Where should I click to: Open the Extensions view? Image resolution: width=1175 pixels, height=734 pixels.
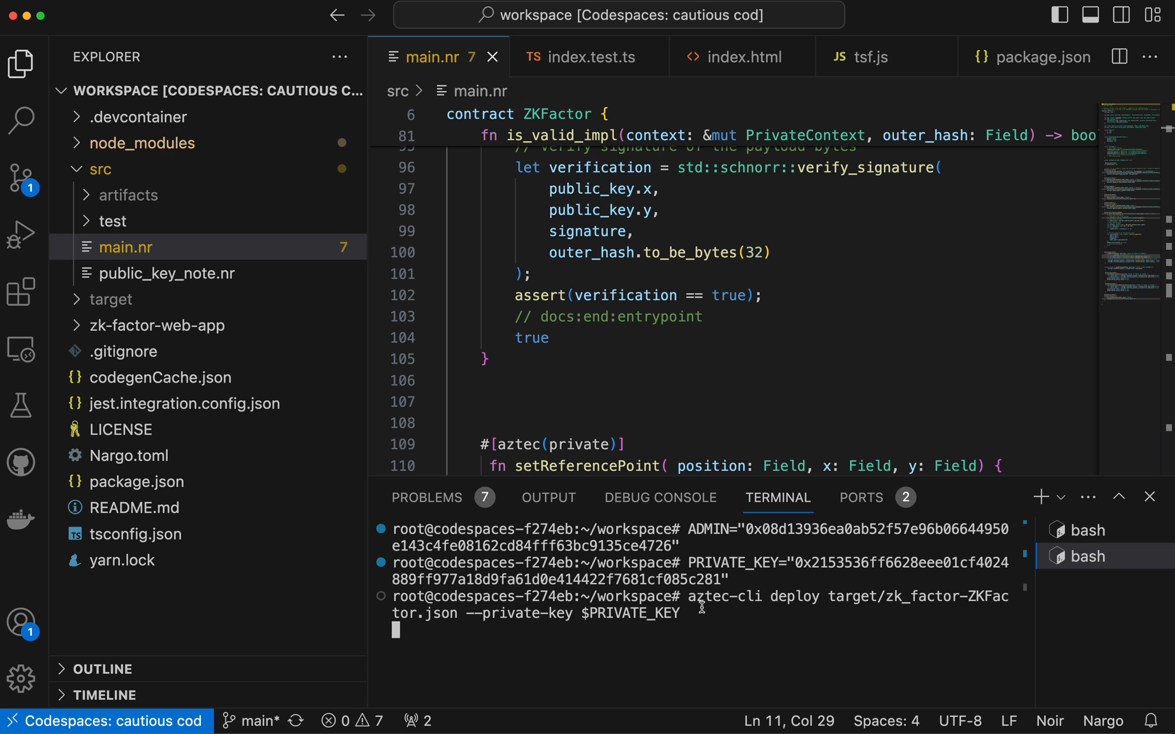(x=21, y=292)
